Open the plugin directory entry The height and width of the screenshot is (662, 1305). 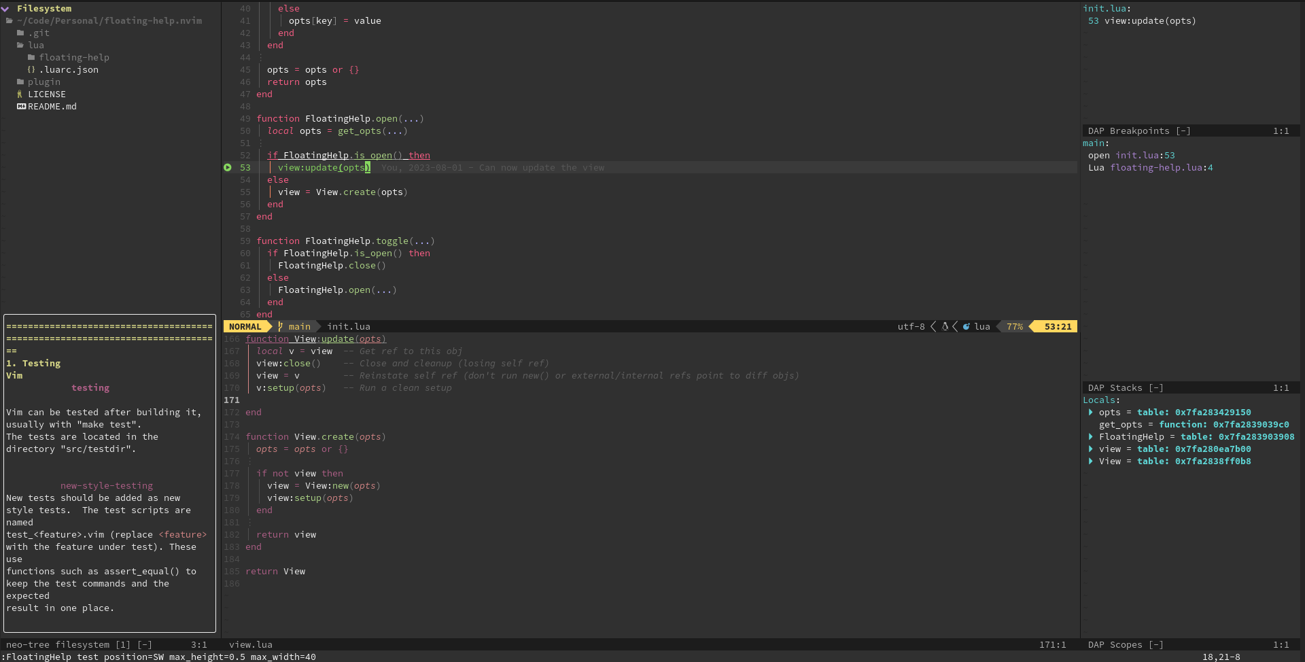pyautogui.click(x=44, y=82)
